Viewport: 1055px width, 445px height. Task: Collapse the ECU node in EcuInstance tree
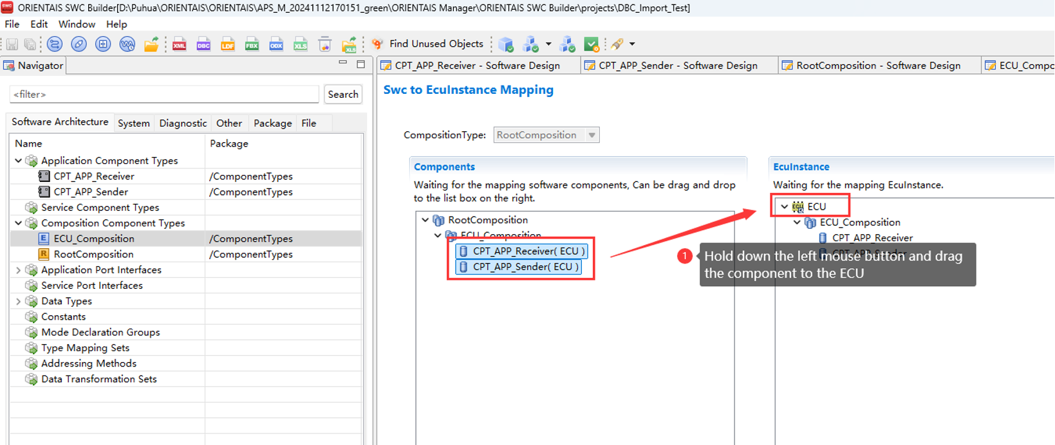[x=784, y=206]
